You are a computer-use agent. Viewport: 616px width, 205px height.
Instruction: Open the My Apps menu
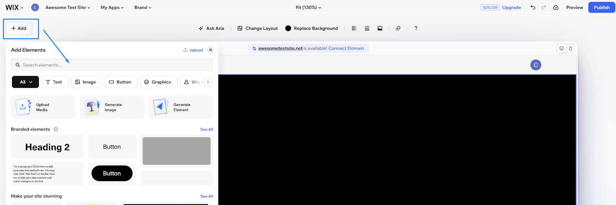click(x=112, y=7)
